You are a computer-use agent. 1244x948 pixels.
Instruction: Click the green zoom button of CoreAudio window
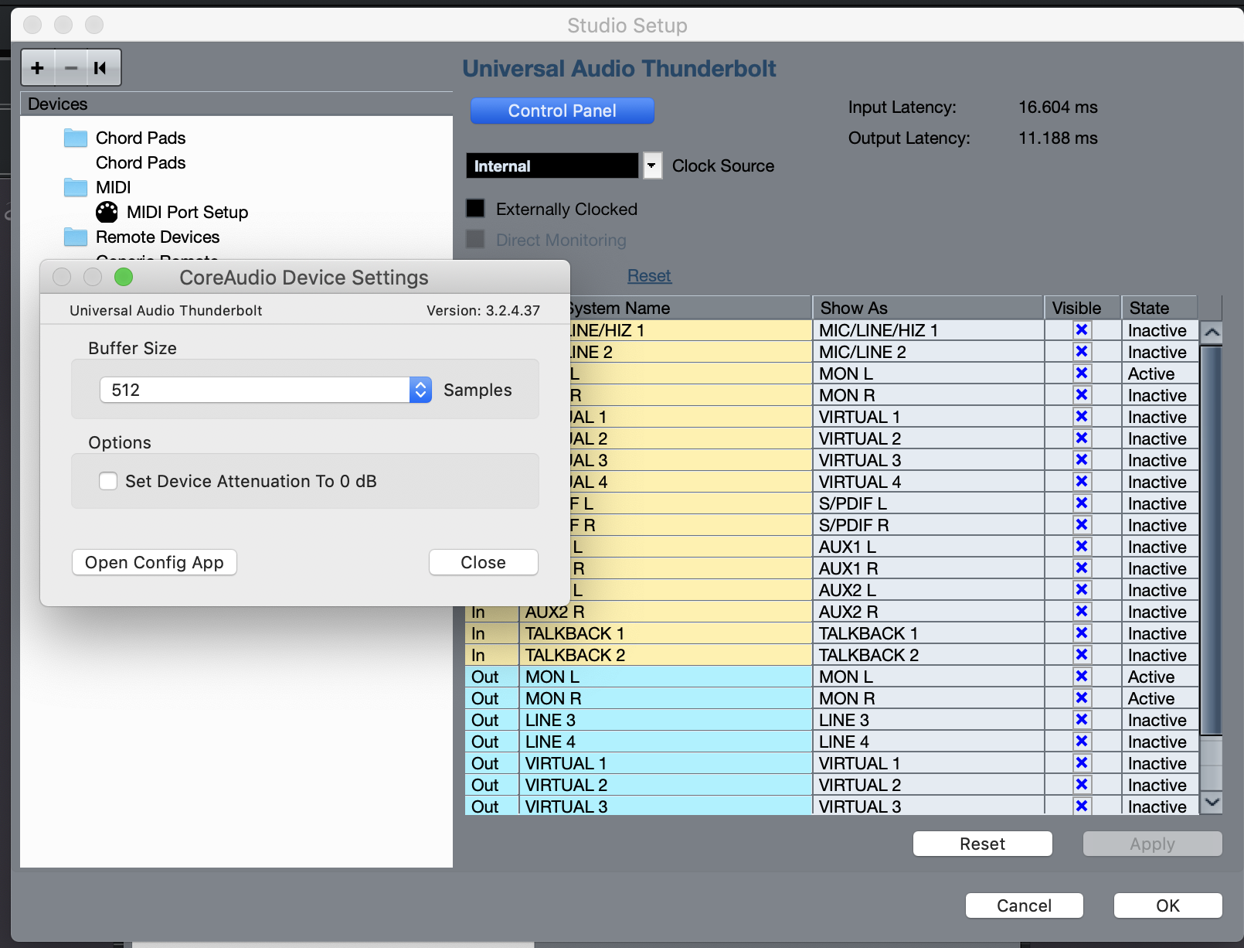click(x=124, y=277)
